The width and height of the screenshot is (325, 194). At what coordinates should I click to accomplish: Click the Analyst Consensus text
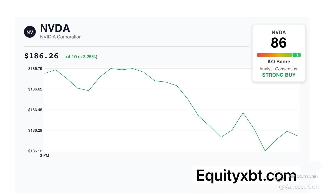click(x=279, y=69)
